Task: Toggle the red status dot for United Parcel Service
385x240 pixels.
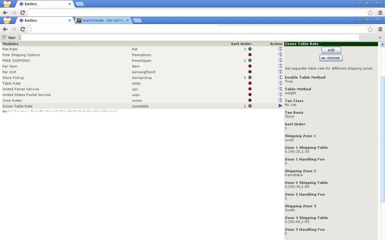Action: coord(250,89)
